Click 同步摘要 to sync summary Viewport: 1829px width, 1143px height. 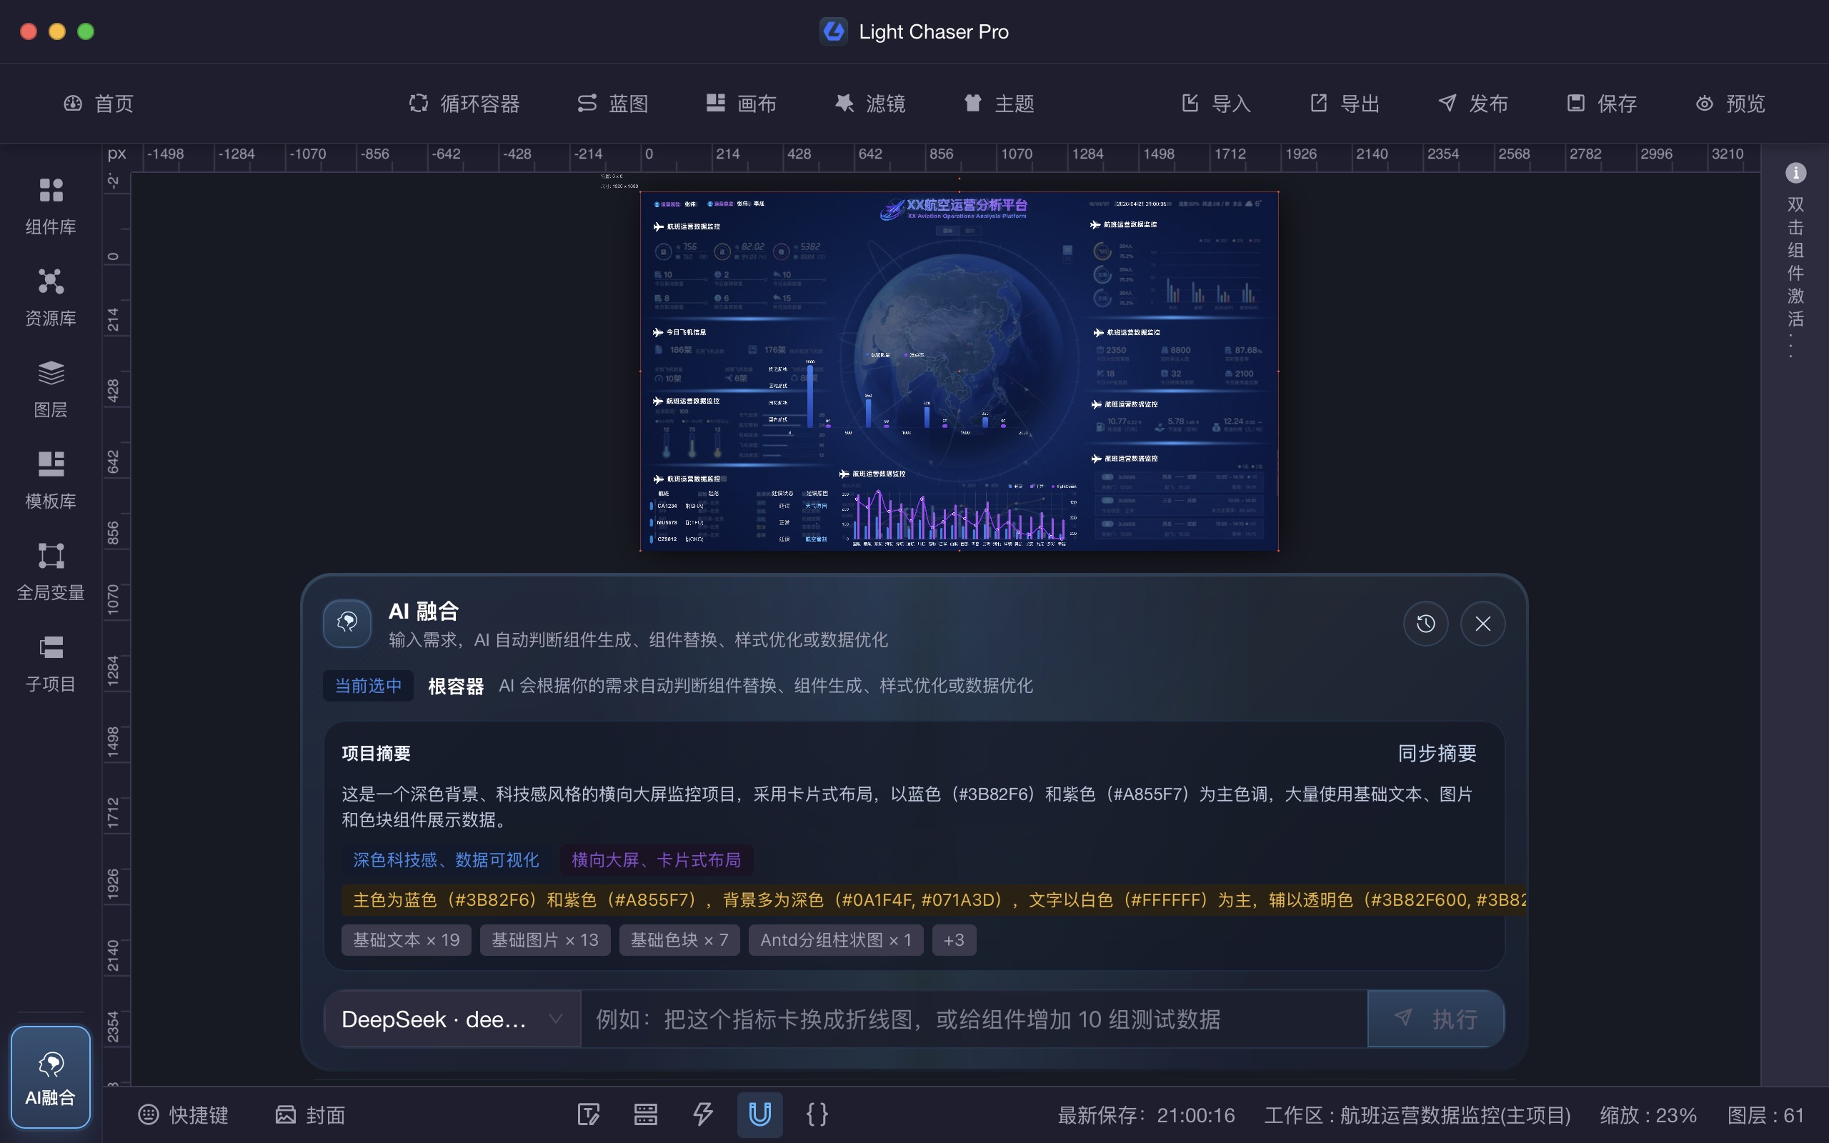1437,753
